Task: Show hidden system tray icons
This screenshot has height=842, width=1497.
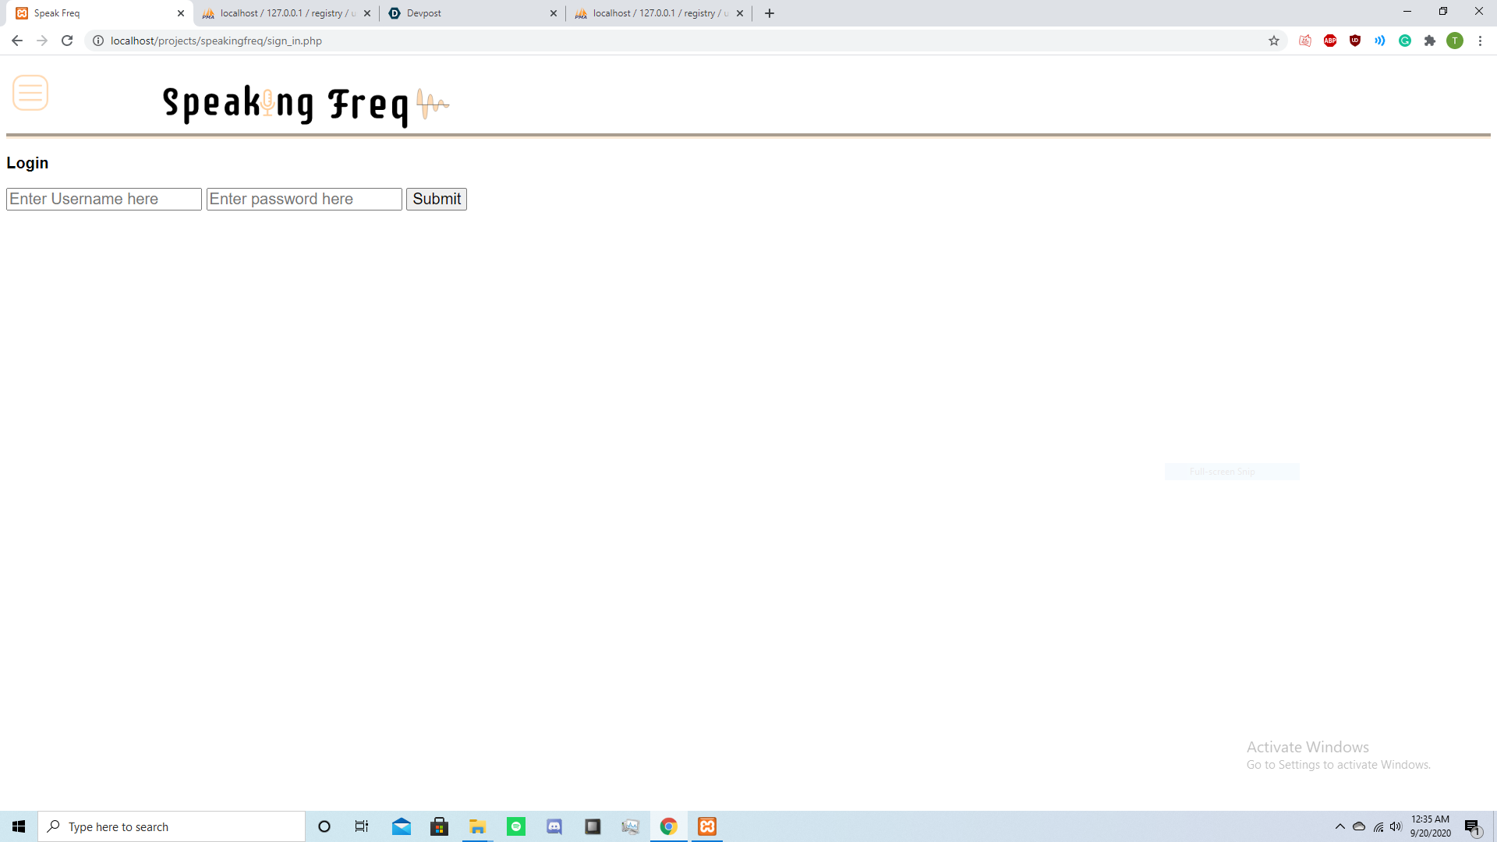Action: tap(1340, 826)
